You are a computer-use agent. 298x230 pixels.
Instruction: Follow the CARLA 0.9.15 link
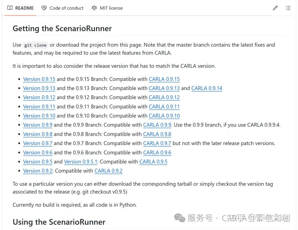pyautogui.click(x=164, y=79)
